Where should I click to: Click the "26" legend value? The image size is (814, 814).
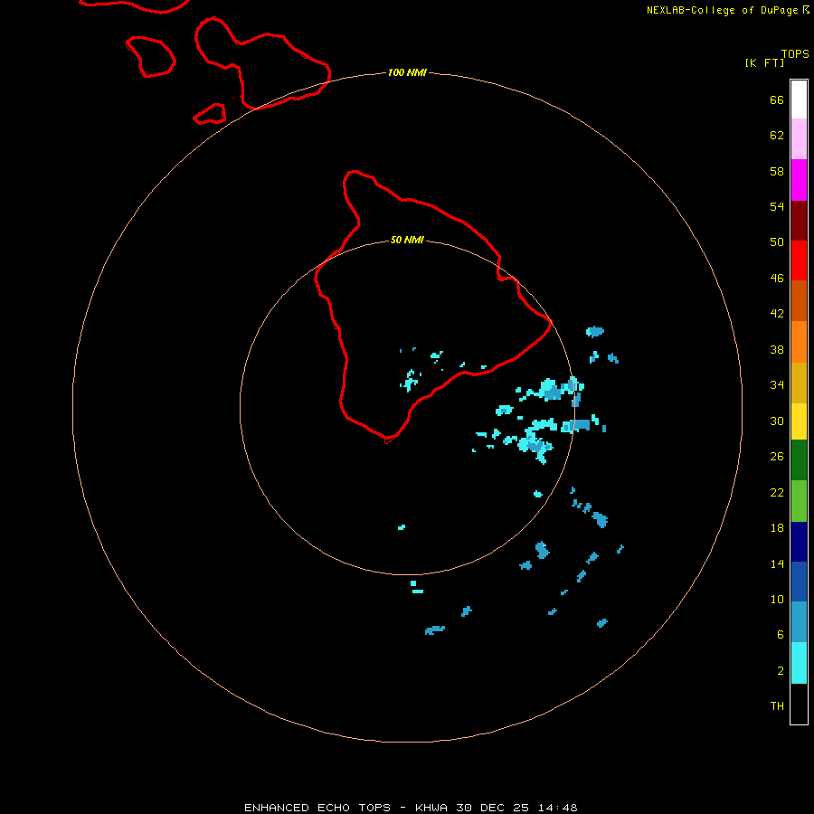pyautogui.click(x=777, y=457)
